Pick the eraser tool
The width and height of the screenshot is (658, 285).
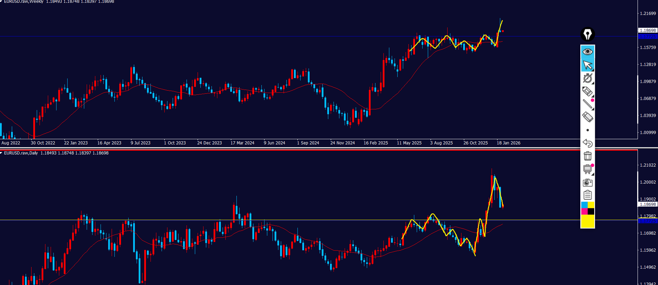pyautogui.click(x=588, y=117)
